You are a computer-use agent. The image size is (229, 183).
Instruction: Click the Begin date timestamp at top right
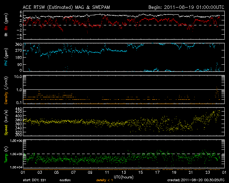(x=186, y=7)
